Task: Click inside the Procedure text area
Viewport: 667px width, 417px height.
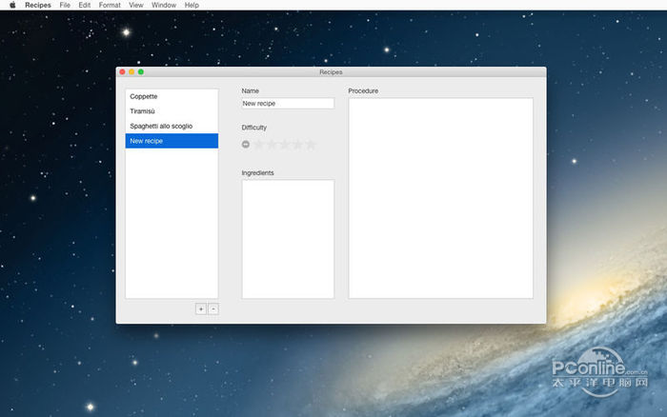Action: pos(440,197)
